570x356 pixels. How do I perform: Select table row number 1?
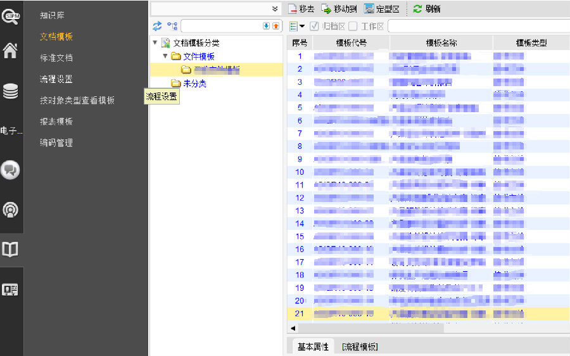(x=429, y=56)
